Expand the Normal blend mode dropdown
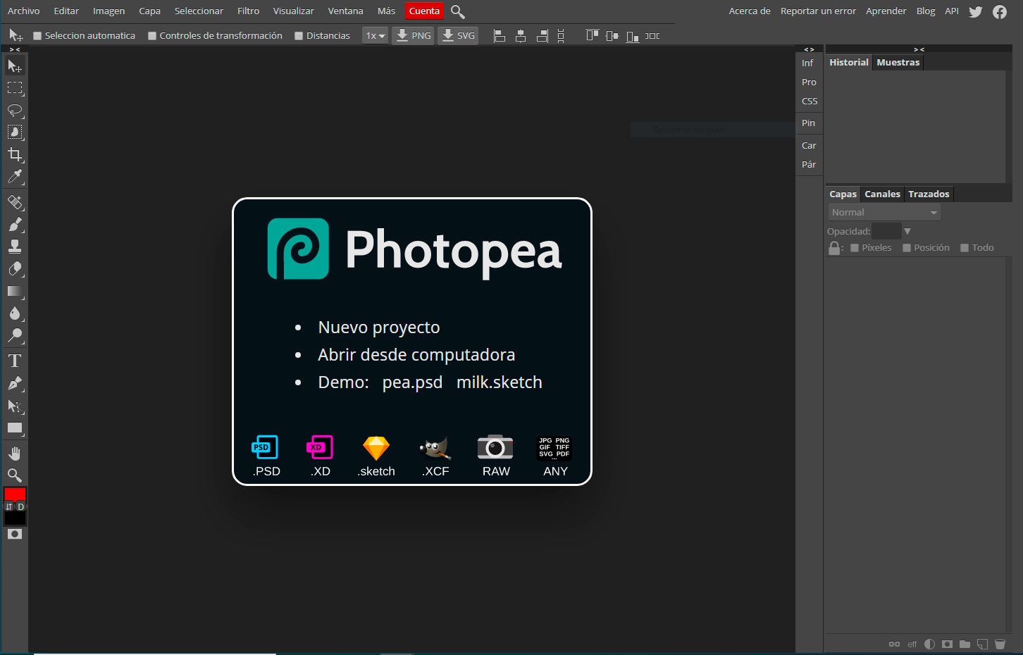This screenshot has height=655, width=1023. coord(883,213)
